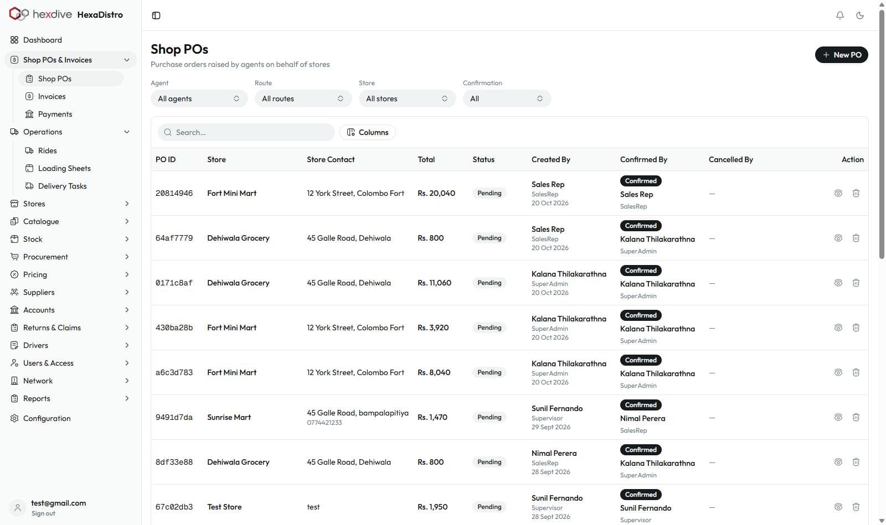886x525 pixels.
Task: Go to Dashboard
Action: 71,40
